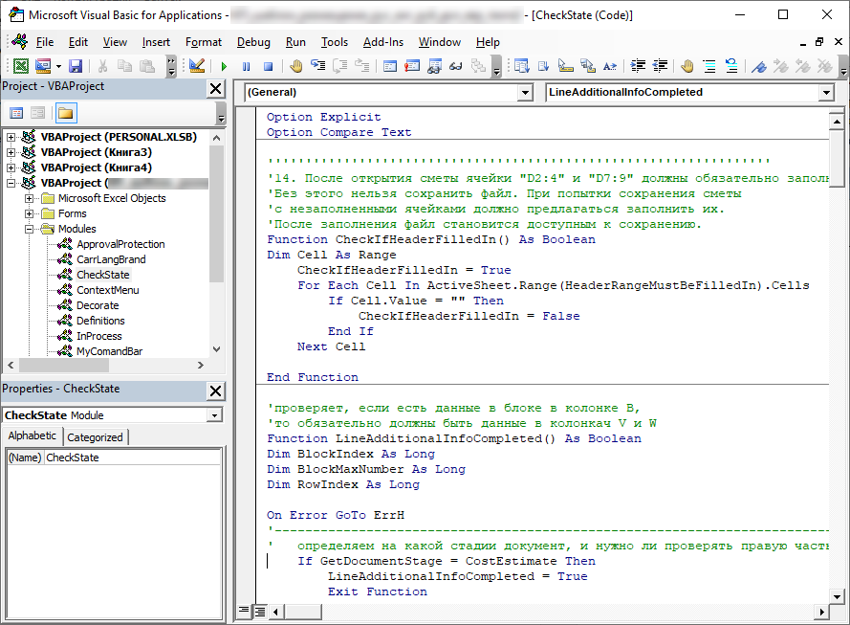Run the Sub or UserForm
The width and height of the screenshot is (850, 625).
(224, 66)
